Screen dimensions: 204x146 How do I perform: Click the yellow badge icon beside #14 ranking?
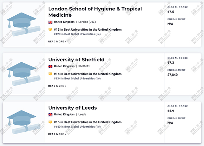50,74
